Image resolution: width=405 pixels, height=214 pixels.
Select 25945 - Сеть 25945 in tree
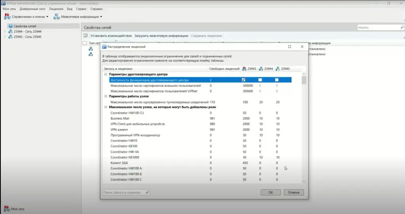[x=27, y=37]
